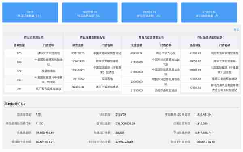Click the total orders value 1,312,289

coord(201,124)
